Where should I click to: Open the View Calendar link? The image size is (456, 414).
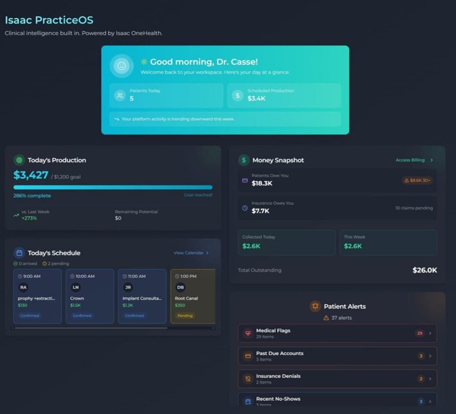click(x=191, y=253)
